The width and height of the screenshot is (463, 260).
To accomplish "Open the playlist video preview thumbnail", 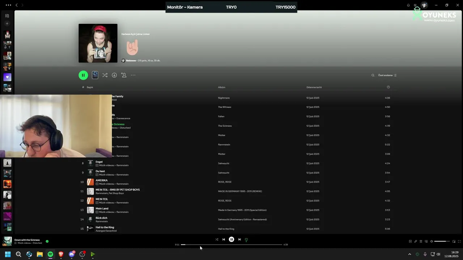I will [x=95, y=75].
